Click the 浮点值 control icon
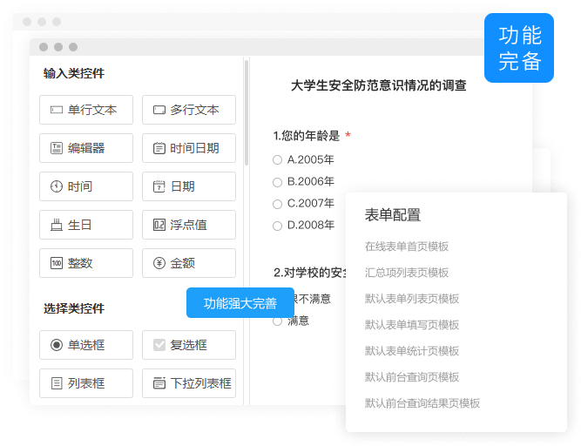 [x=159, y=225]
